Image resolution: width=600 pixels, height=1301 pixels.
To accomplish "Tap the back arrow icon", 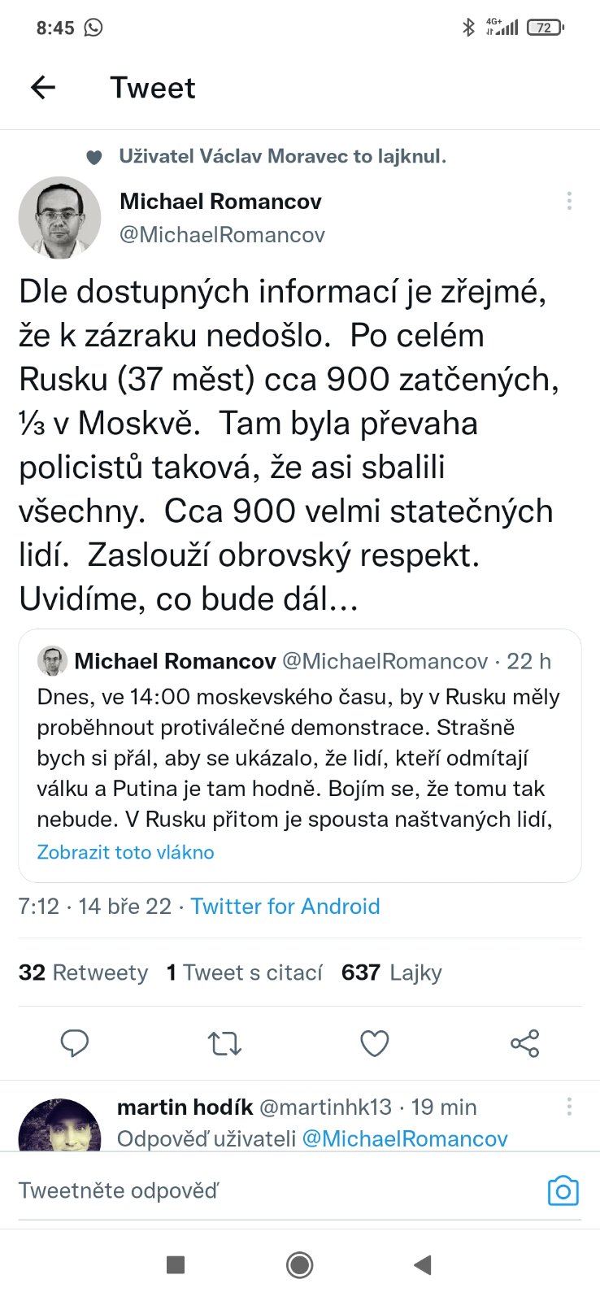I will [x=43, y=87].
